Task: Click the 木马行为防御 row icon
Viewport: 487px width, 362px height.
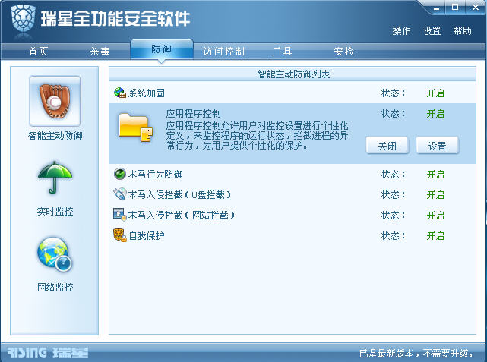Action: click(x=120, y=174)
